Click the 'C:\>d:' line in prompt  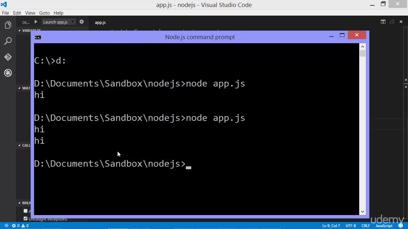50,61
